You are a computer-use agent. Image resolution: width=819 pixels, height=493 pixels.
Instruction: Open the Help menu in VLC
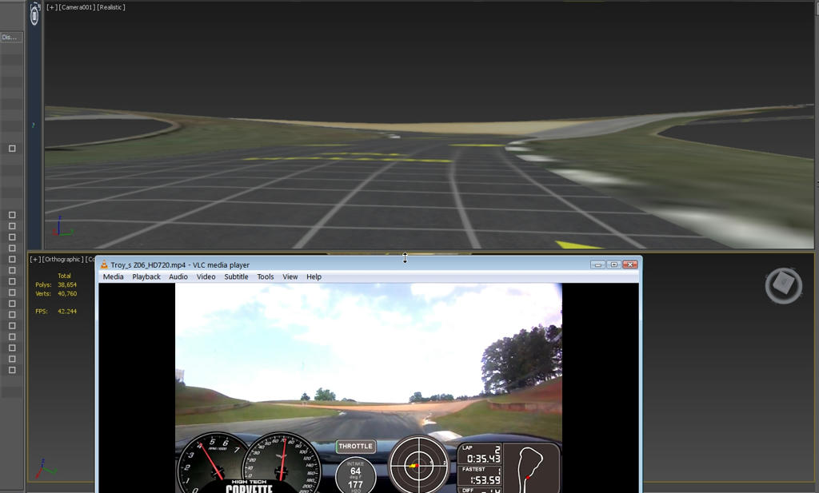[x=314, y=277]
